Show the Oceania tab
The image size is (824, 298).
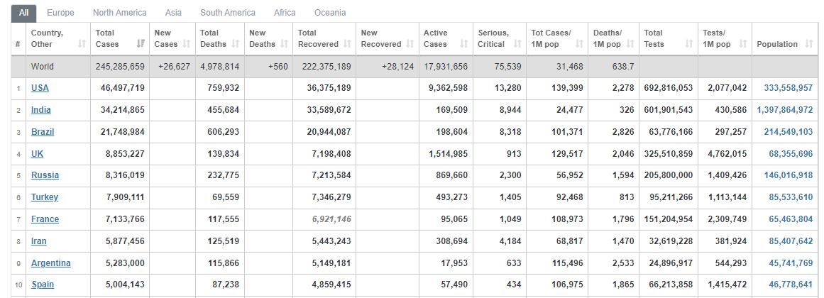(330, 12)
